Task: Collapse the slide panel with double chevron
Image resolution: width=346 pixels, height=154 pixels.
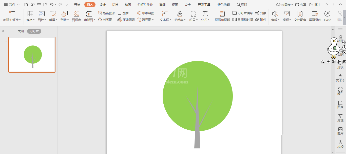Action: (x=3, y=31)
